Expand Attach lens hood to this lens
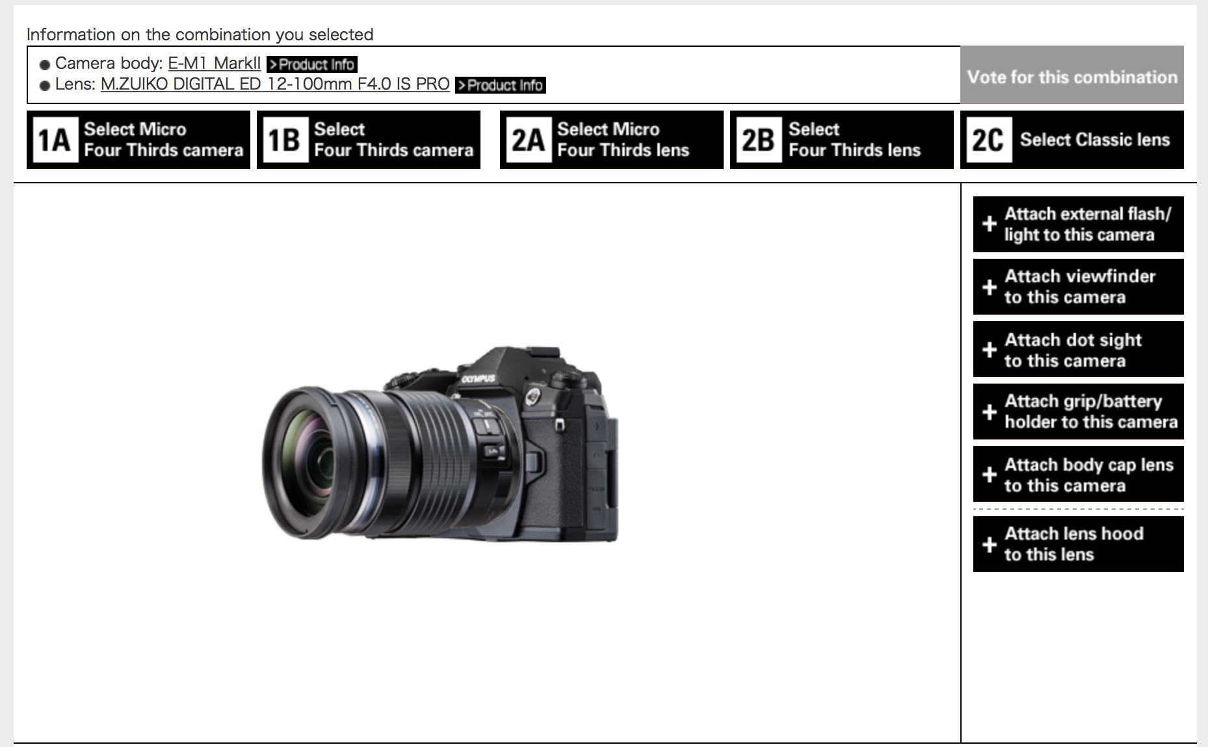 point(1079,544)
